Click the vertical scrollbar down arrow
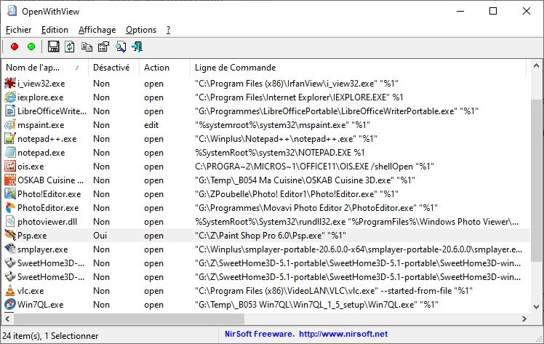 coord(536,307)
